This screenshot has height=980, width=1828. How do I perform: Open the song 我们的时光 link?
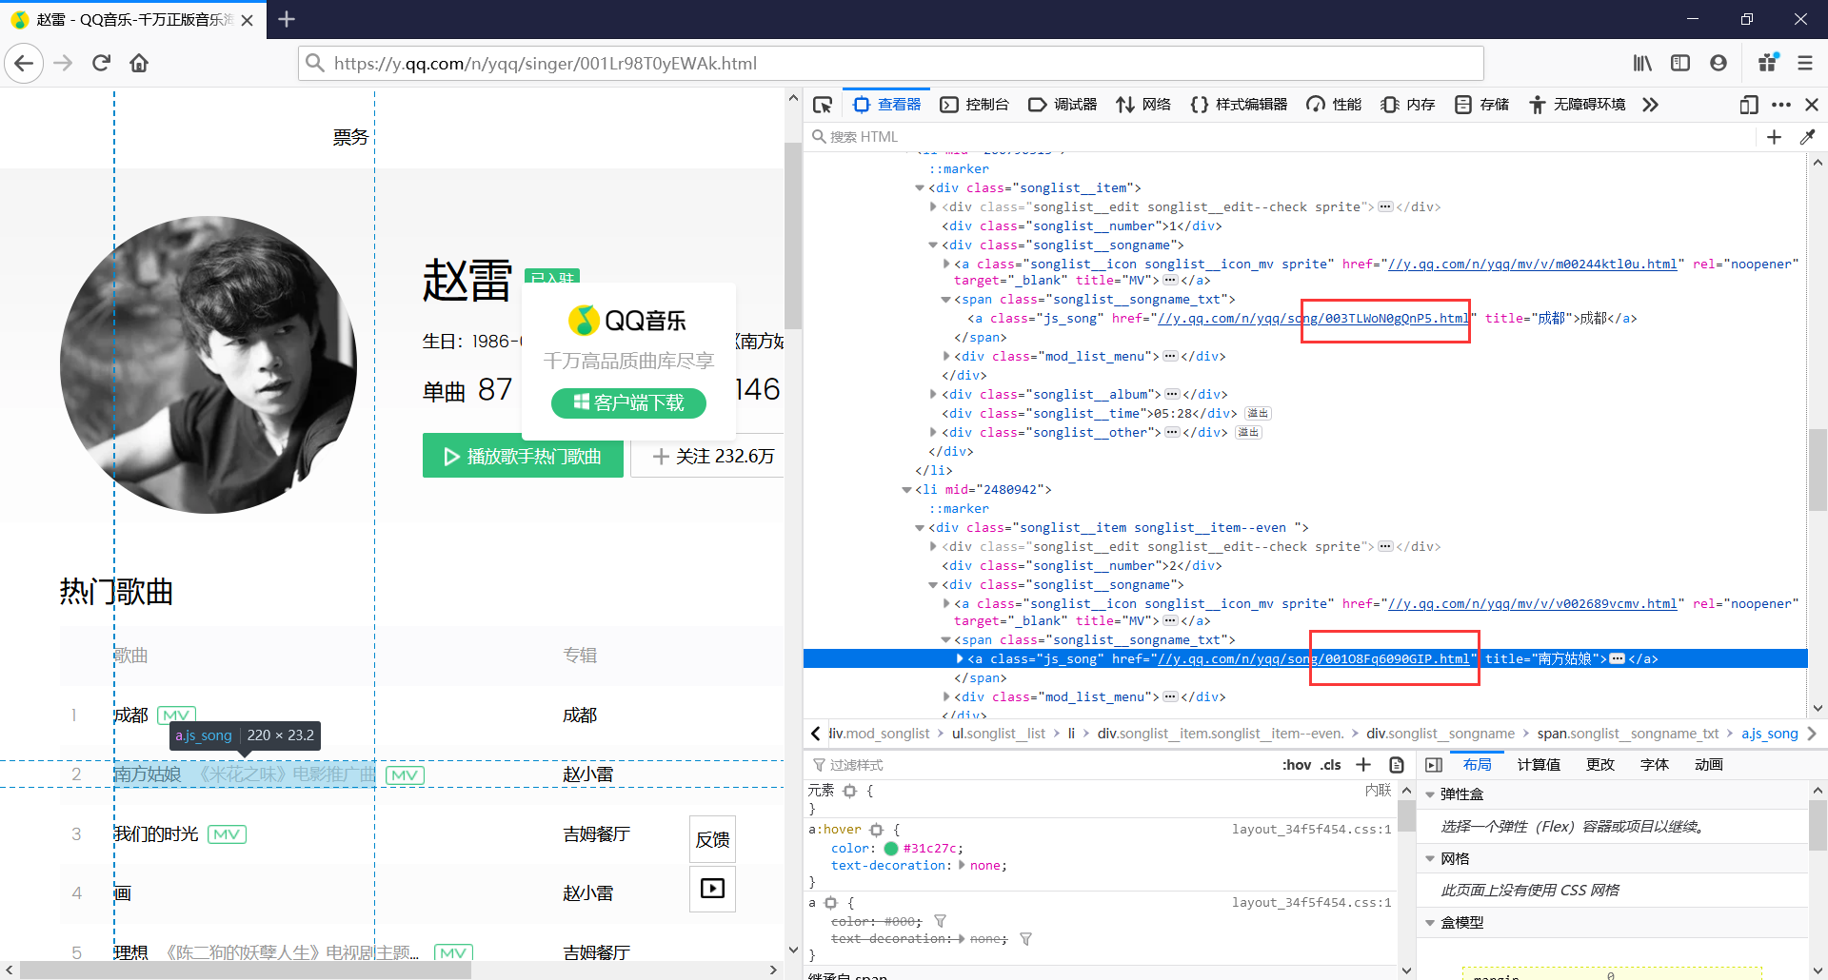tap(156, 834)
